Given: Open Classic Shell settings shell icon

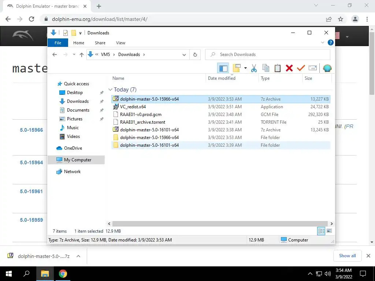Looking at the screenshot, I should (327, 68).
